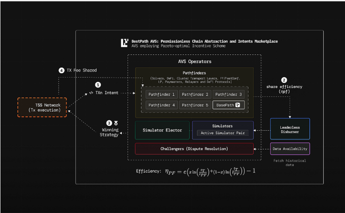Viewport: 345px width, 213px height.
Task: Click the TX Fee Shared label
Action: pos(82,70)
